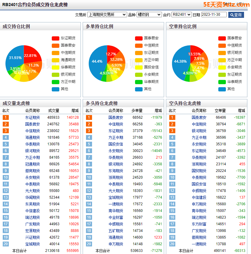Toggle 国泰君安 legend swatch in 成交持仓比例 chart

pyautogui.click(x=55, y=46)
